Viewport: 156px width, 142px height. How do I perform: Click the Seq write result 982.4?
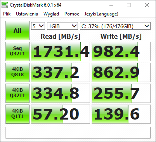(121, 51)
